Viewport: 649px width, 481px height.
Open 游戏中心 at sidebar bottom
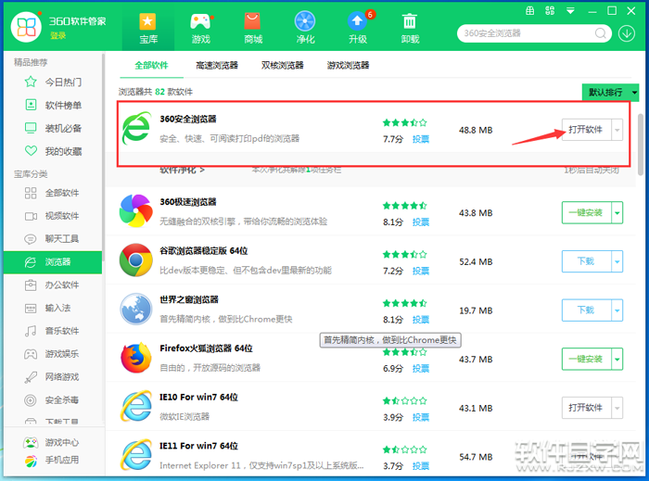pos(51,442)
